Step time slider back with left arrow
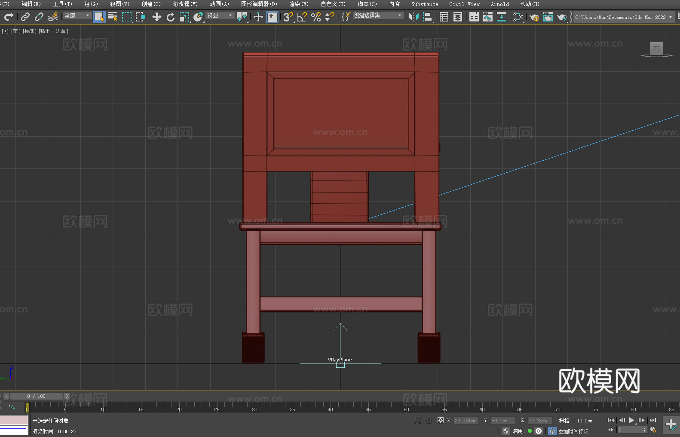680x437 pixels. tap(6, 396)
